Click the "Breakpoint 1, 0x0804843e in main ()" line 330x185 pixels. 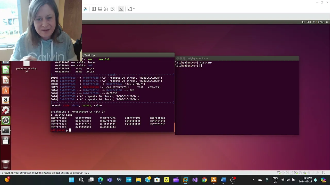coord(78,112)
